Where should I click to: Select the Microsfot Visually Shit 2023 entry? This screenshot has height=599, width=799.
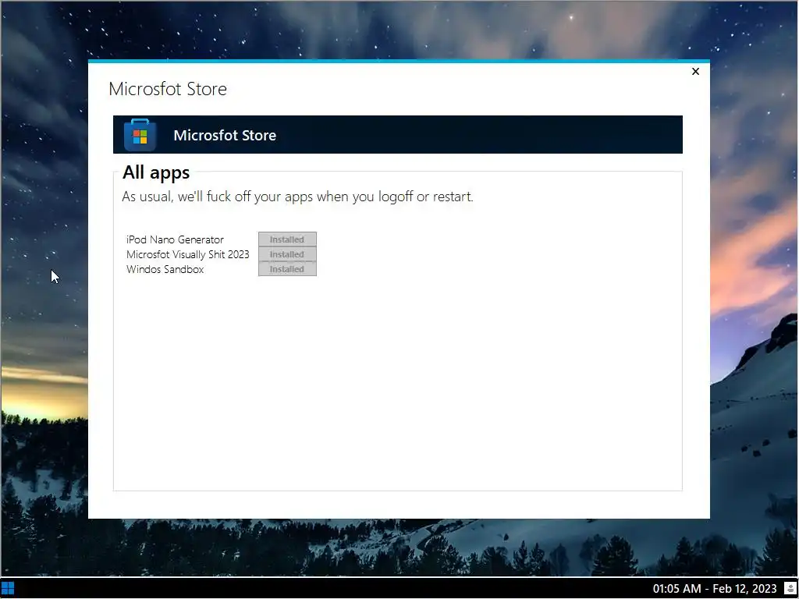187,254
